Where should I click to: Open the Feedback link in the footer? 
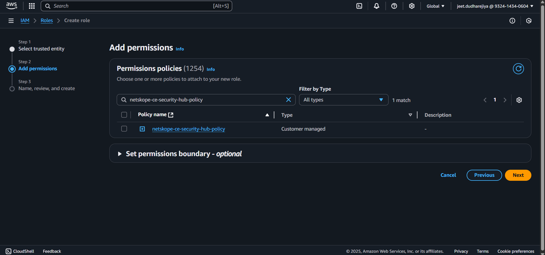52,251
